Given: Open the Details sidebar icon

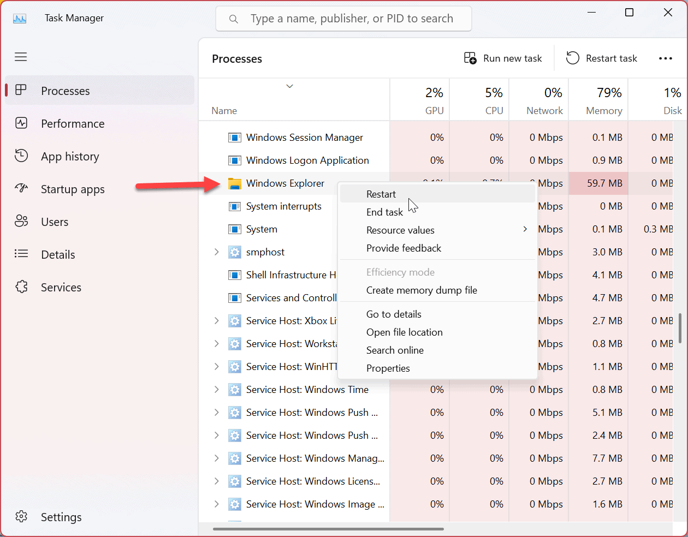Looking at the screenshot, I should click(21, 254).
